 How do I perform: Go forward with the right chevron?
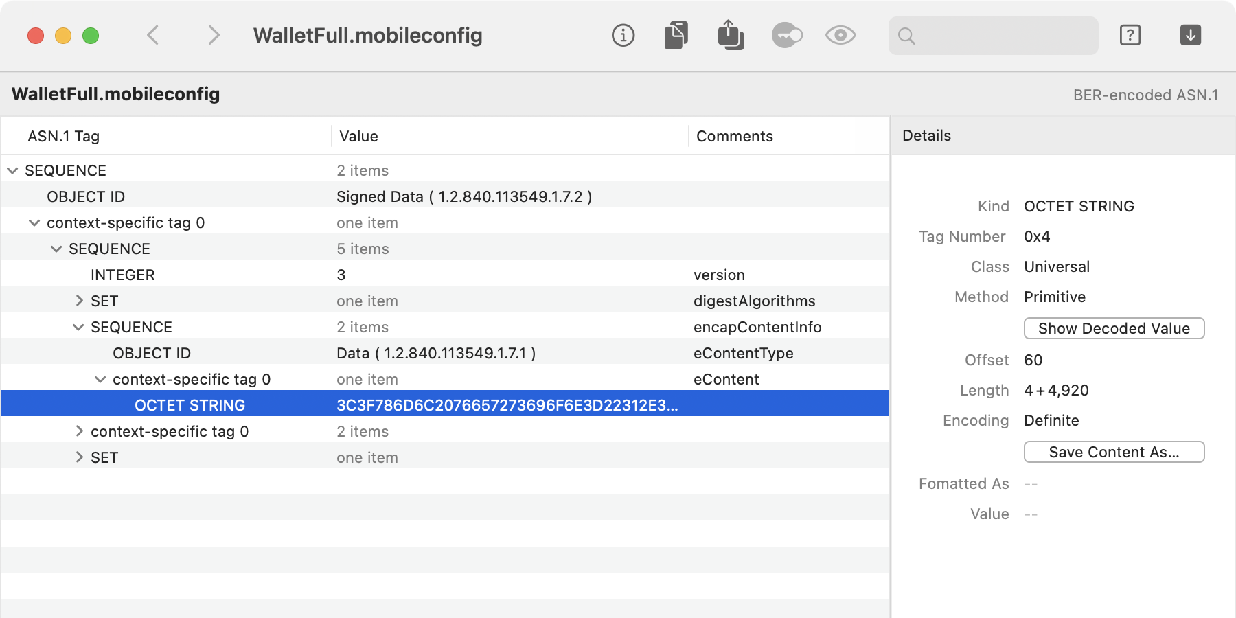point(214,35)
